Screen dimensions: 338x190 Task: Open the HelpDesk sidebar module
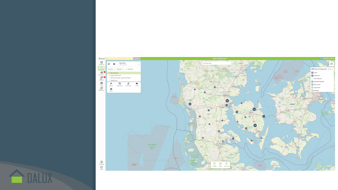101,78
